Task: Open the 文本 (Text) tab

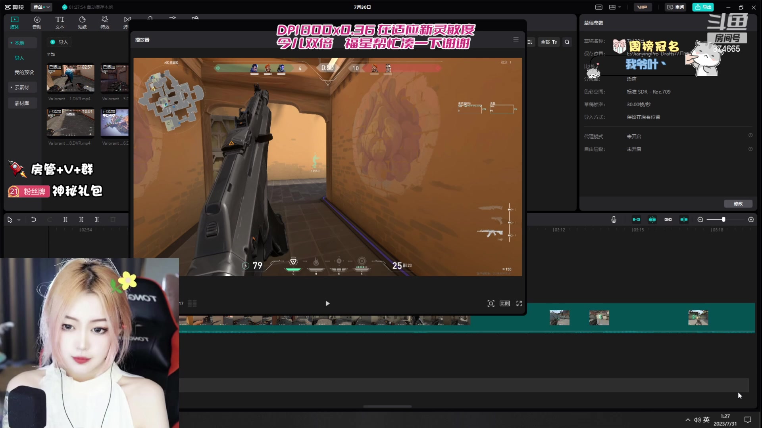Action: tap(60, 23)
